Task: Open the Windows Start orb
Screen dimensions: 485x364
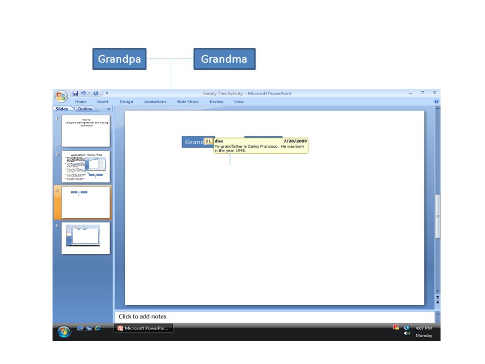Action: (x=64, y=332)
